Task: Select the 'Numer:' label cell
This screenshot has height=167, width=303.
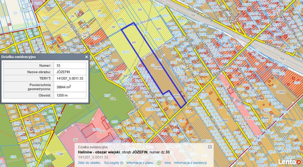Action: click(29, 65)
